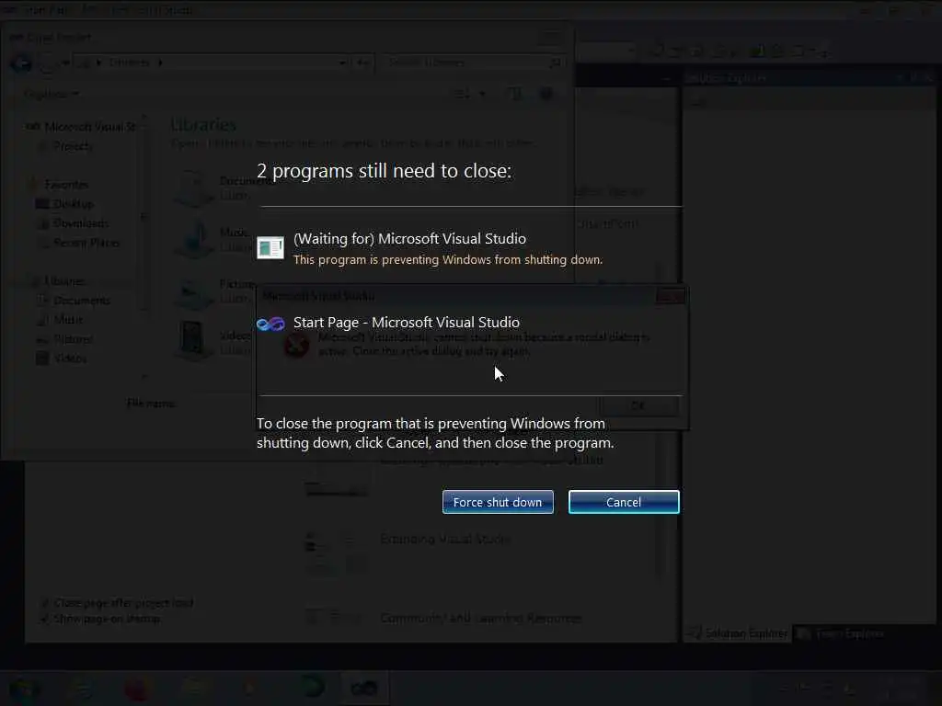This screenshot has width=942, height=706.
Task: Select '(Waiting for) Microsoft Visual Studio' entry
Action: [409, 238]
